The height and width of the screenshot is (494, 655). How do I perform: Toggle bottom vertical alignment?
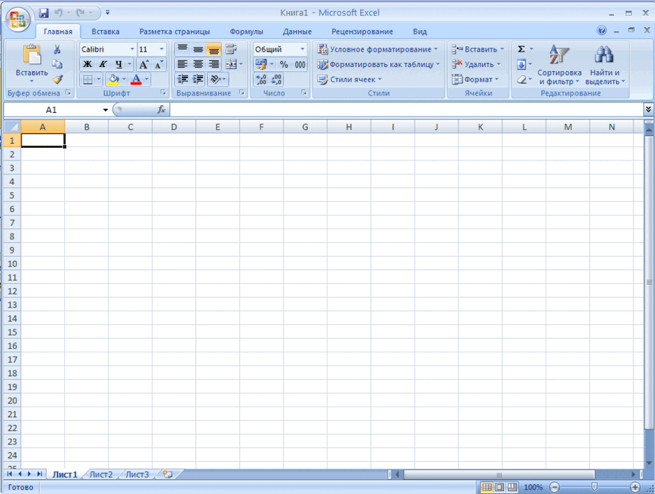tap(213, 50)
